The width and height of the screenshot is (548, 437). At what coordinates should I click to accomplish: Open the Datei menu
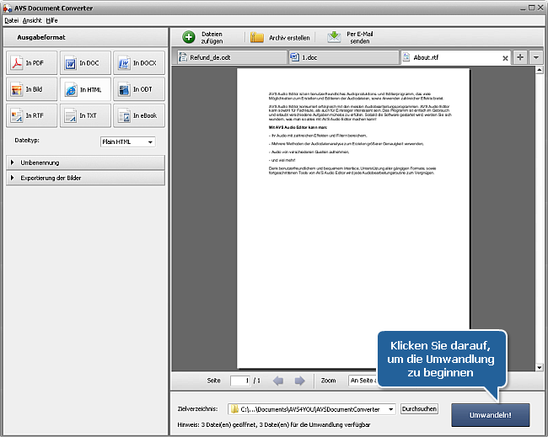click(x=12, y=20)
